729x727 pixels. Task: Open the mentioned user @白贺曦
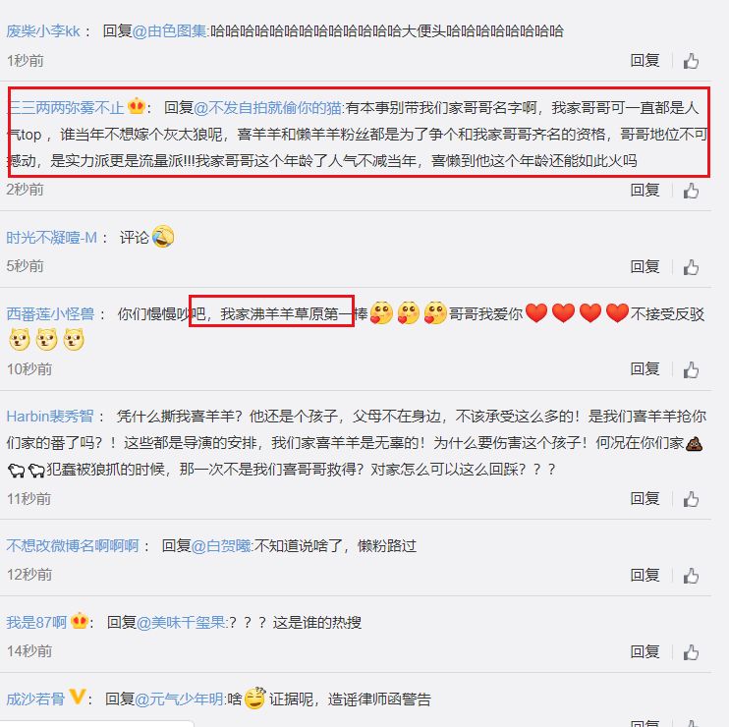pyautogui.click(x=221, y=545)
